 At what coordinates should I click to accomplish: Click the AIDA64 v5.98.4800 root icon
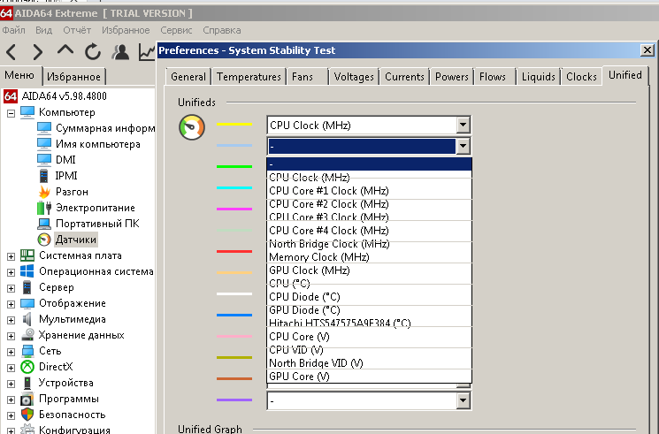tap(11, 96)
